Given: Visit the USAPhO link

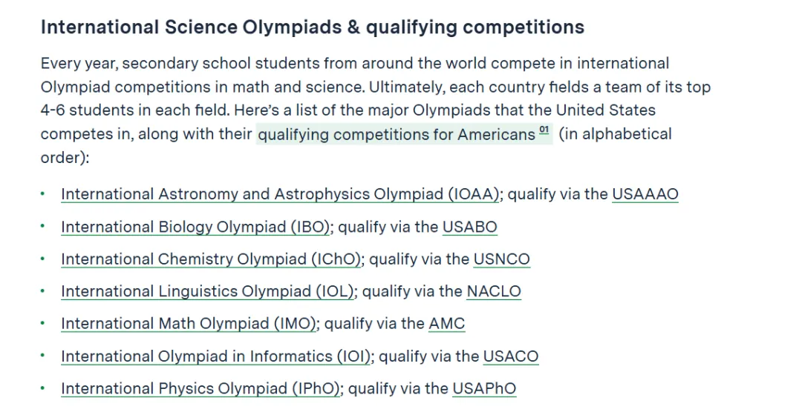Looking at the screenshot, I should pyautogui.click(x=483, y=388).
